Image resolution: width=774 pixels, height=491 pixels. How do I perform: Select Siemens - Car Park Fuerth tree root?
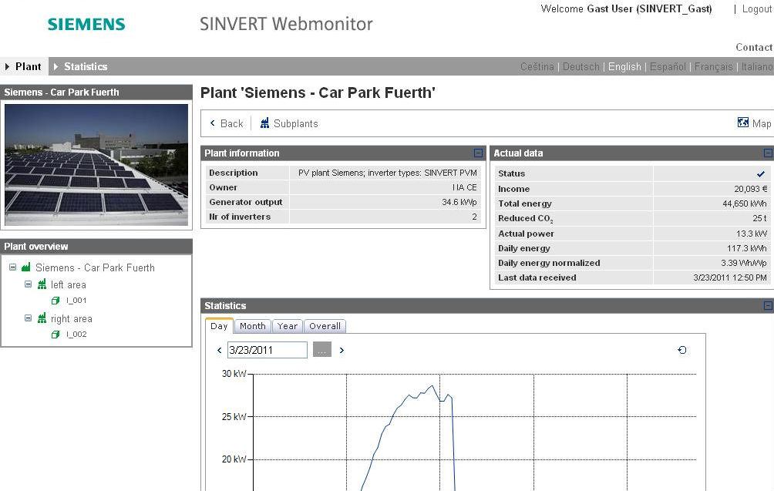point(95,267)
